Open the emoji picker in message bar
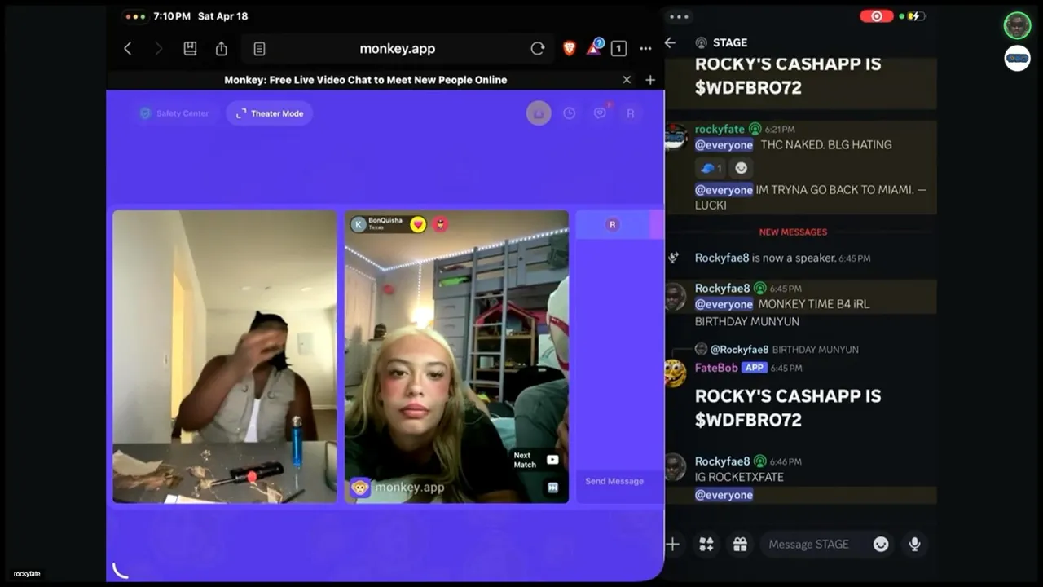The image size is (1043, 587). [x=881, y=545]
